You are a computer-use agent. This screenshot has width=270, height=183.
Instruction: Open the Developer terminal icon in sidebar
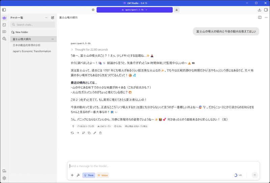click(x=4, y=25)
